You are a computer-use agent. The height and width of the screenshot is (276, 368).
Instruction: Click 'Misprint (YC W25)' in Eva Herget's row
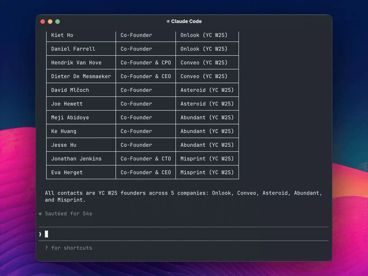pos(207,172)
